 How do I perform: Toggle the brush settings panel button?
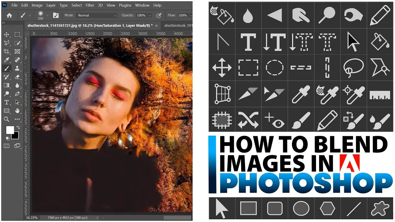point(56,15)
